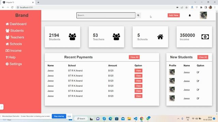Image resolution: width=218 pixels, height=122 pixels.
Task: Open Income in the sidebar
Action: (14, 50)
